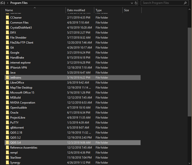The width and height of the screenshot is (192, 165).
Task: Click date 5/16/2018 6:22 PM for JetBrains
Action: click(79, 78)
